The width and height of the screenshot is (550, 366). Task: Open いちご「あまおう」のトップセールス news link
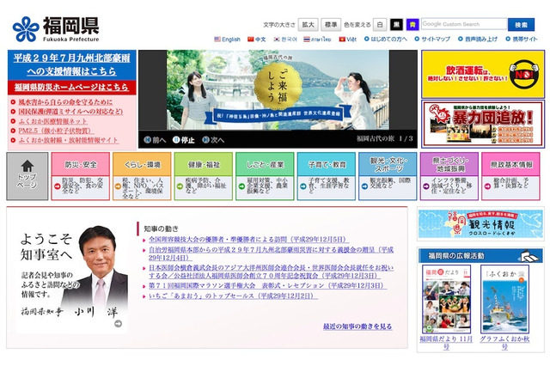[233, 296]
